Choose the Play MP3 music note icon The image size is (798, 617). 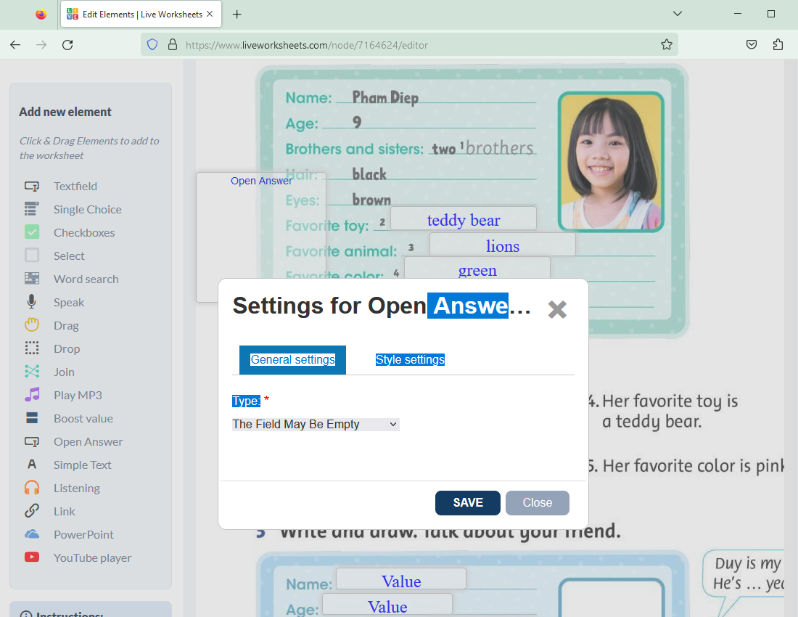pos(31,396)
